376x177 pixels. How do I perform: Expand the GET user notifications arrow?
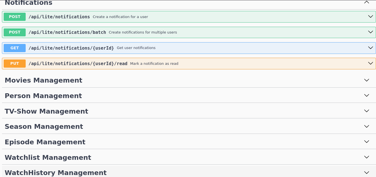tap(370, 48)
